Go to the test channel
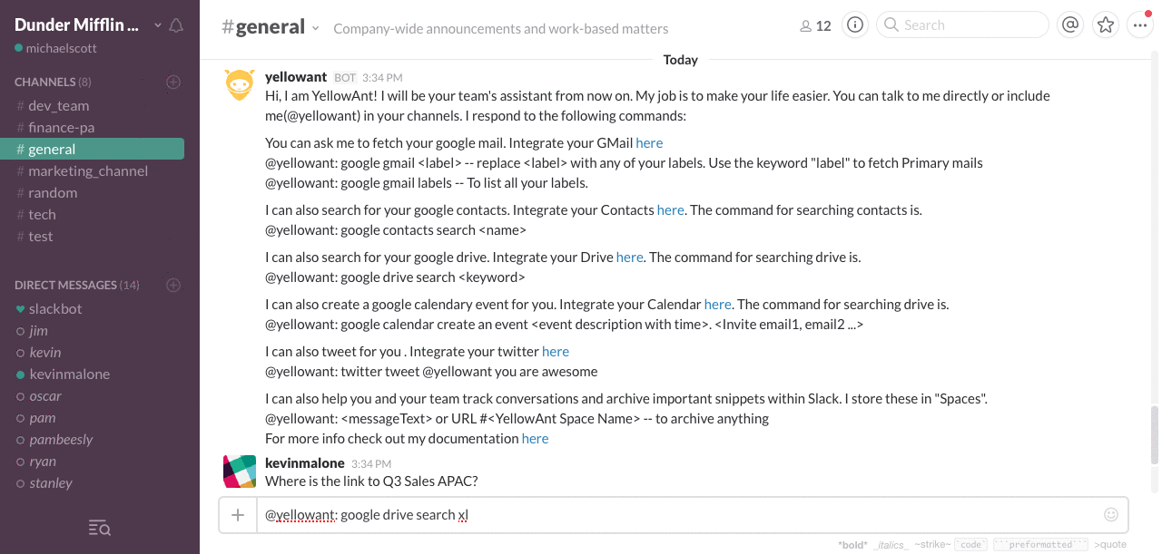The width and height of the screenshot is (1162, 554). point(40,236)
